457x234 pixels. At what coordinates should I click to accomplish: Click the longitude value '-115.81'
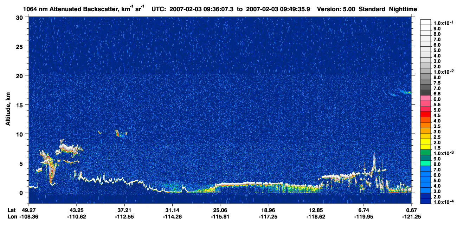(220, 216)
